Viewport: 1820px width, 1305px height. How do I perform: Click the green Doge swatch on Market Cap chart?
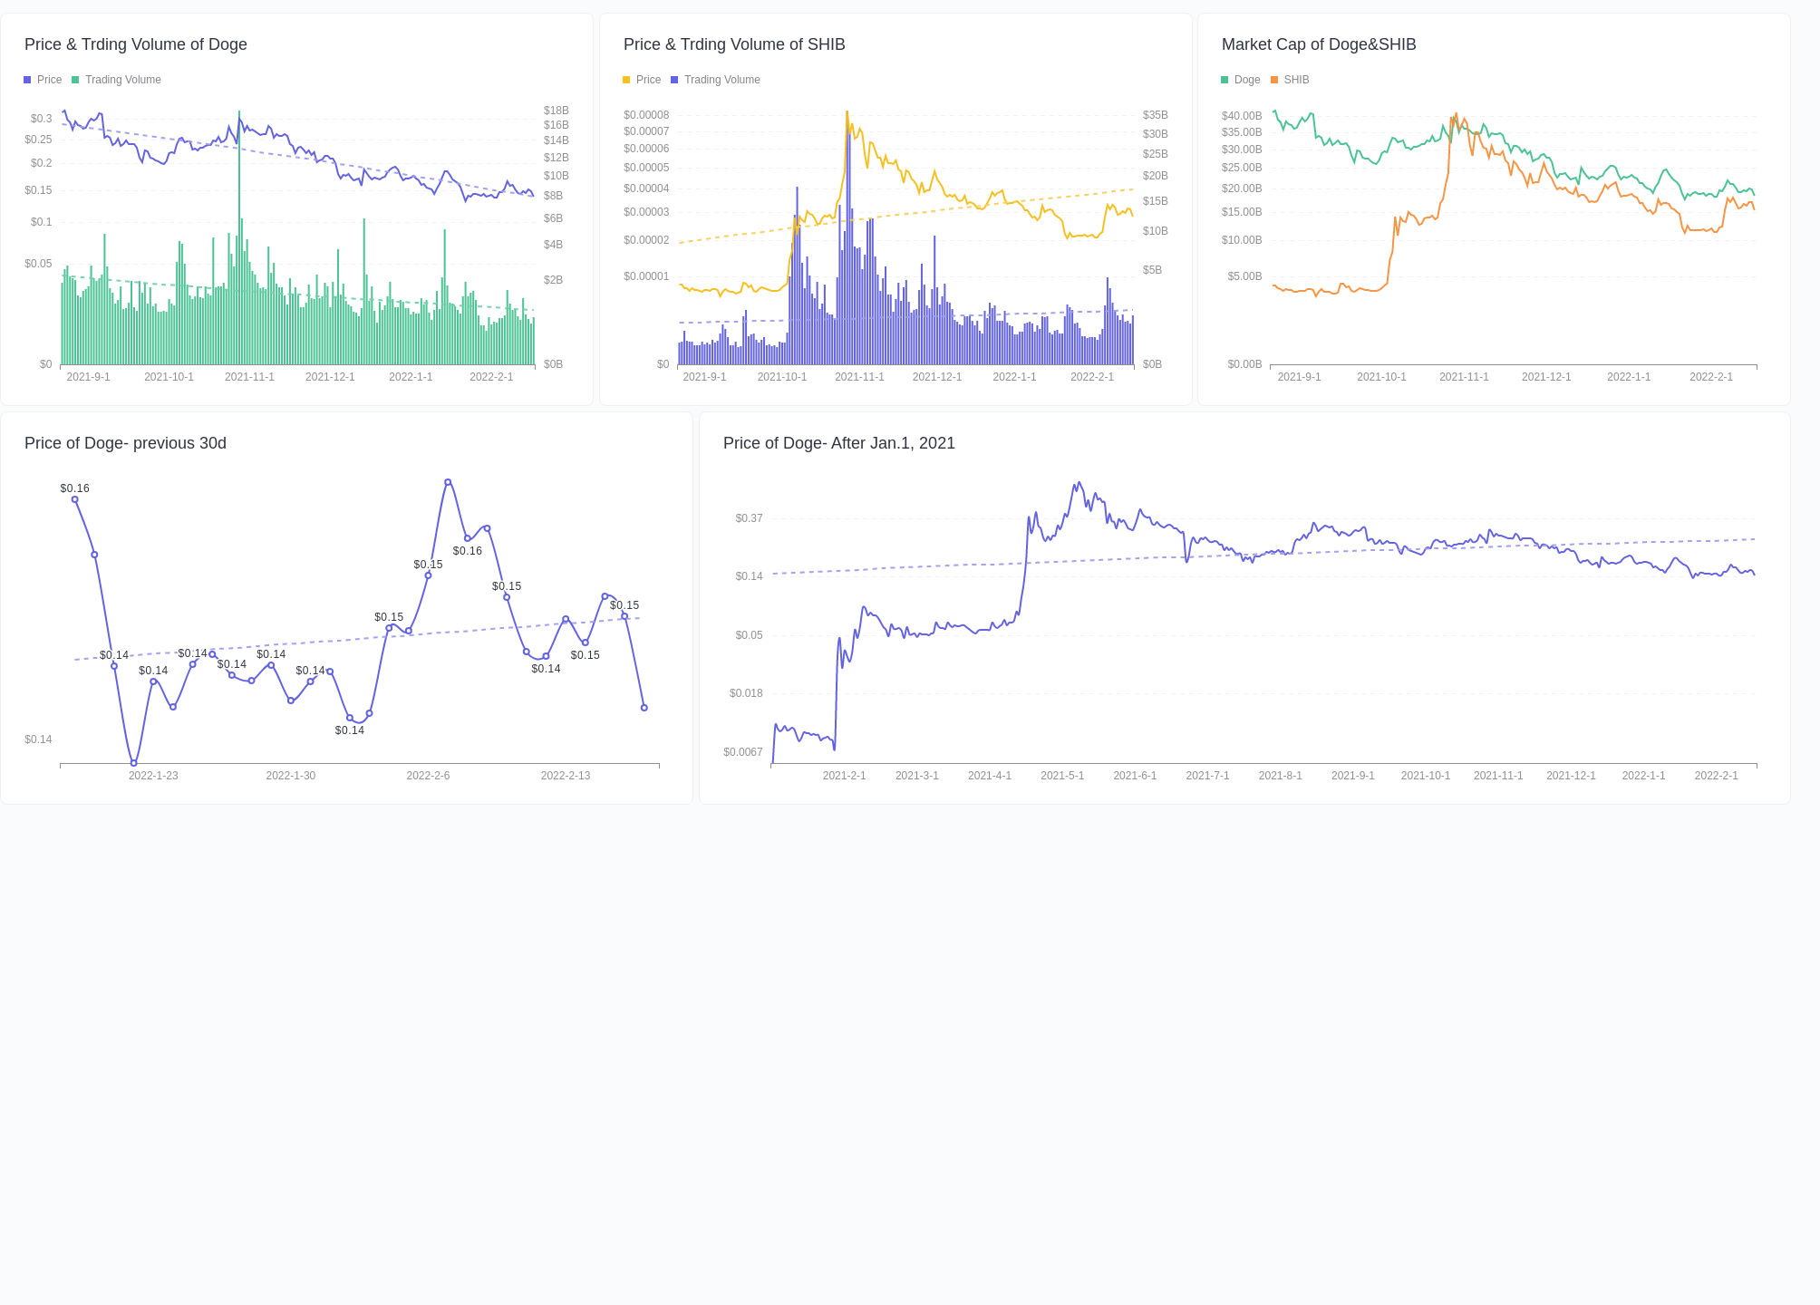(1225, 80)
